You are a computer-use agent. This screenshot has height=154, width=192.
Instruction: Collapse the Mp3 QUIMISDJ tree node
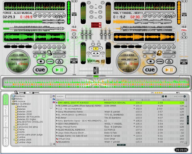[12, 104]
